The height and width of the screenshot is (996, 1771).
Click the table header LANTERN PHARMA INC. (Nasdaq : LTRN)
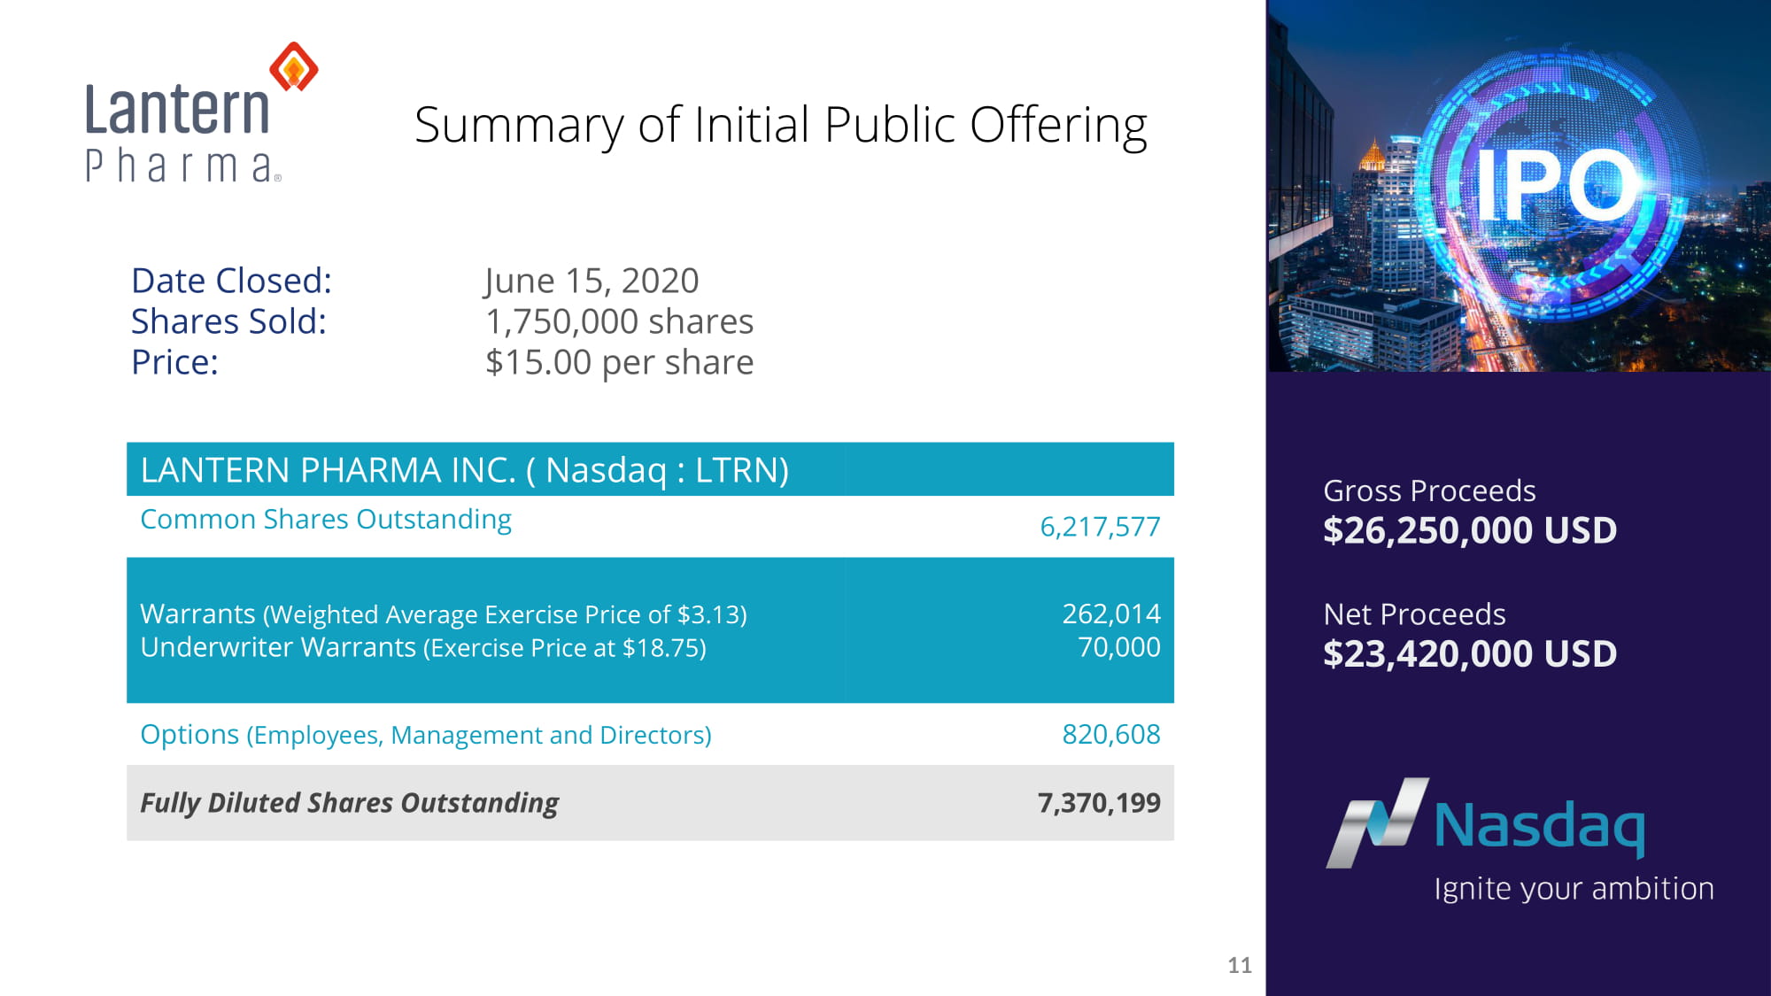[x=465, y=470]
